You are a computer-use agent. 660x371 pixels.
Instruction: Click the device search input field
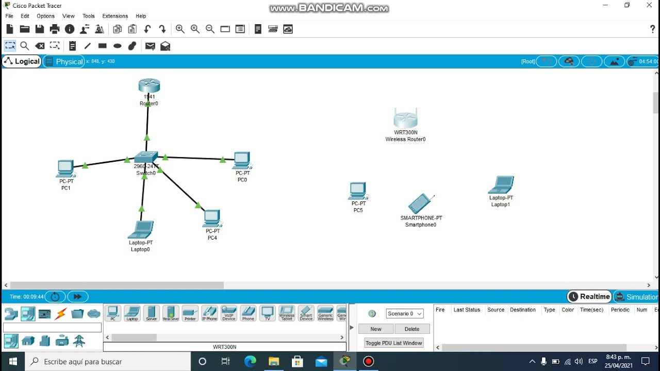click(x=52, y=328)
